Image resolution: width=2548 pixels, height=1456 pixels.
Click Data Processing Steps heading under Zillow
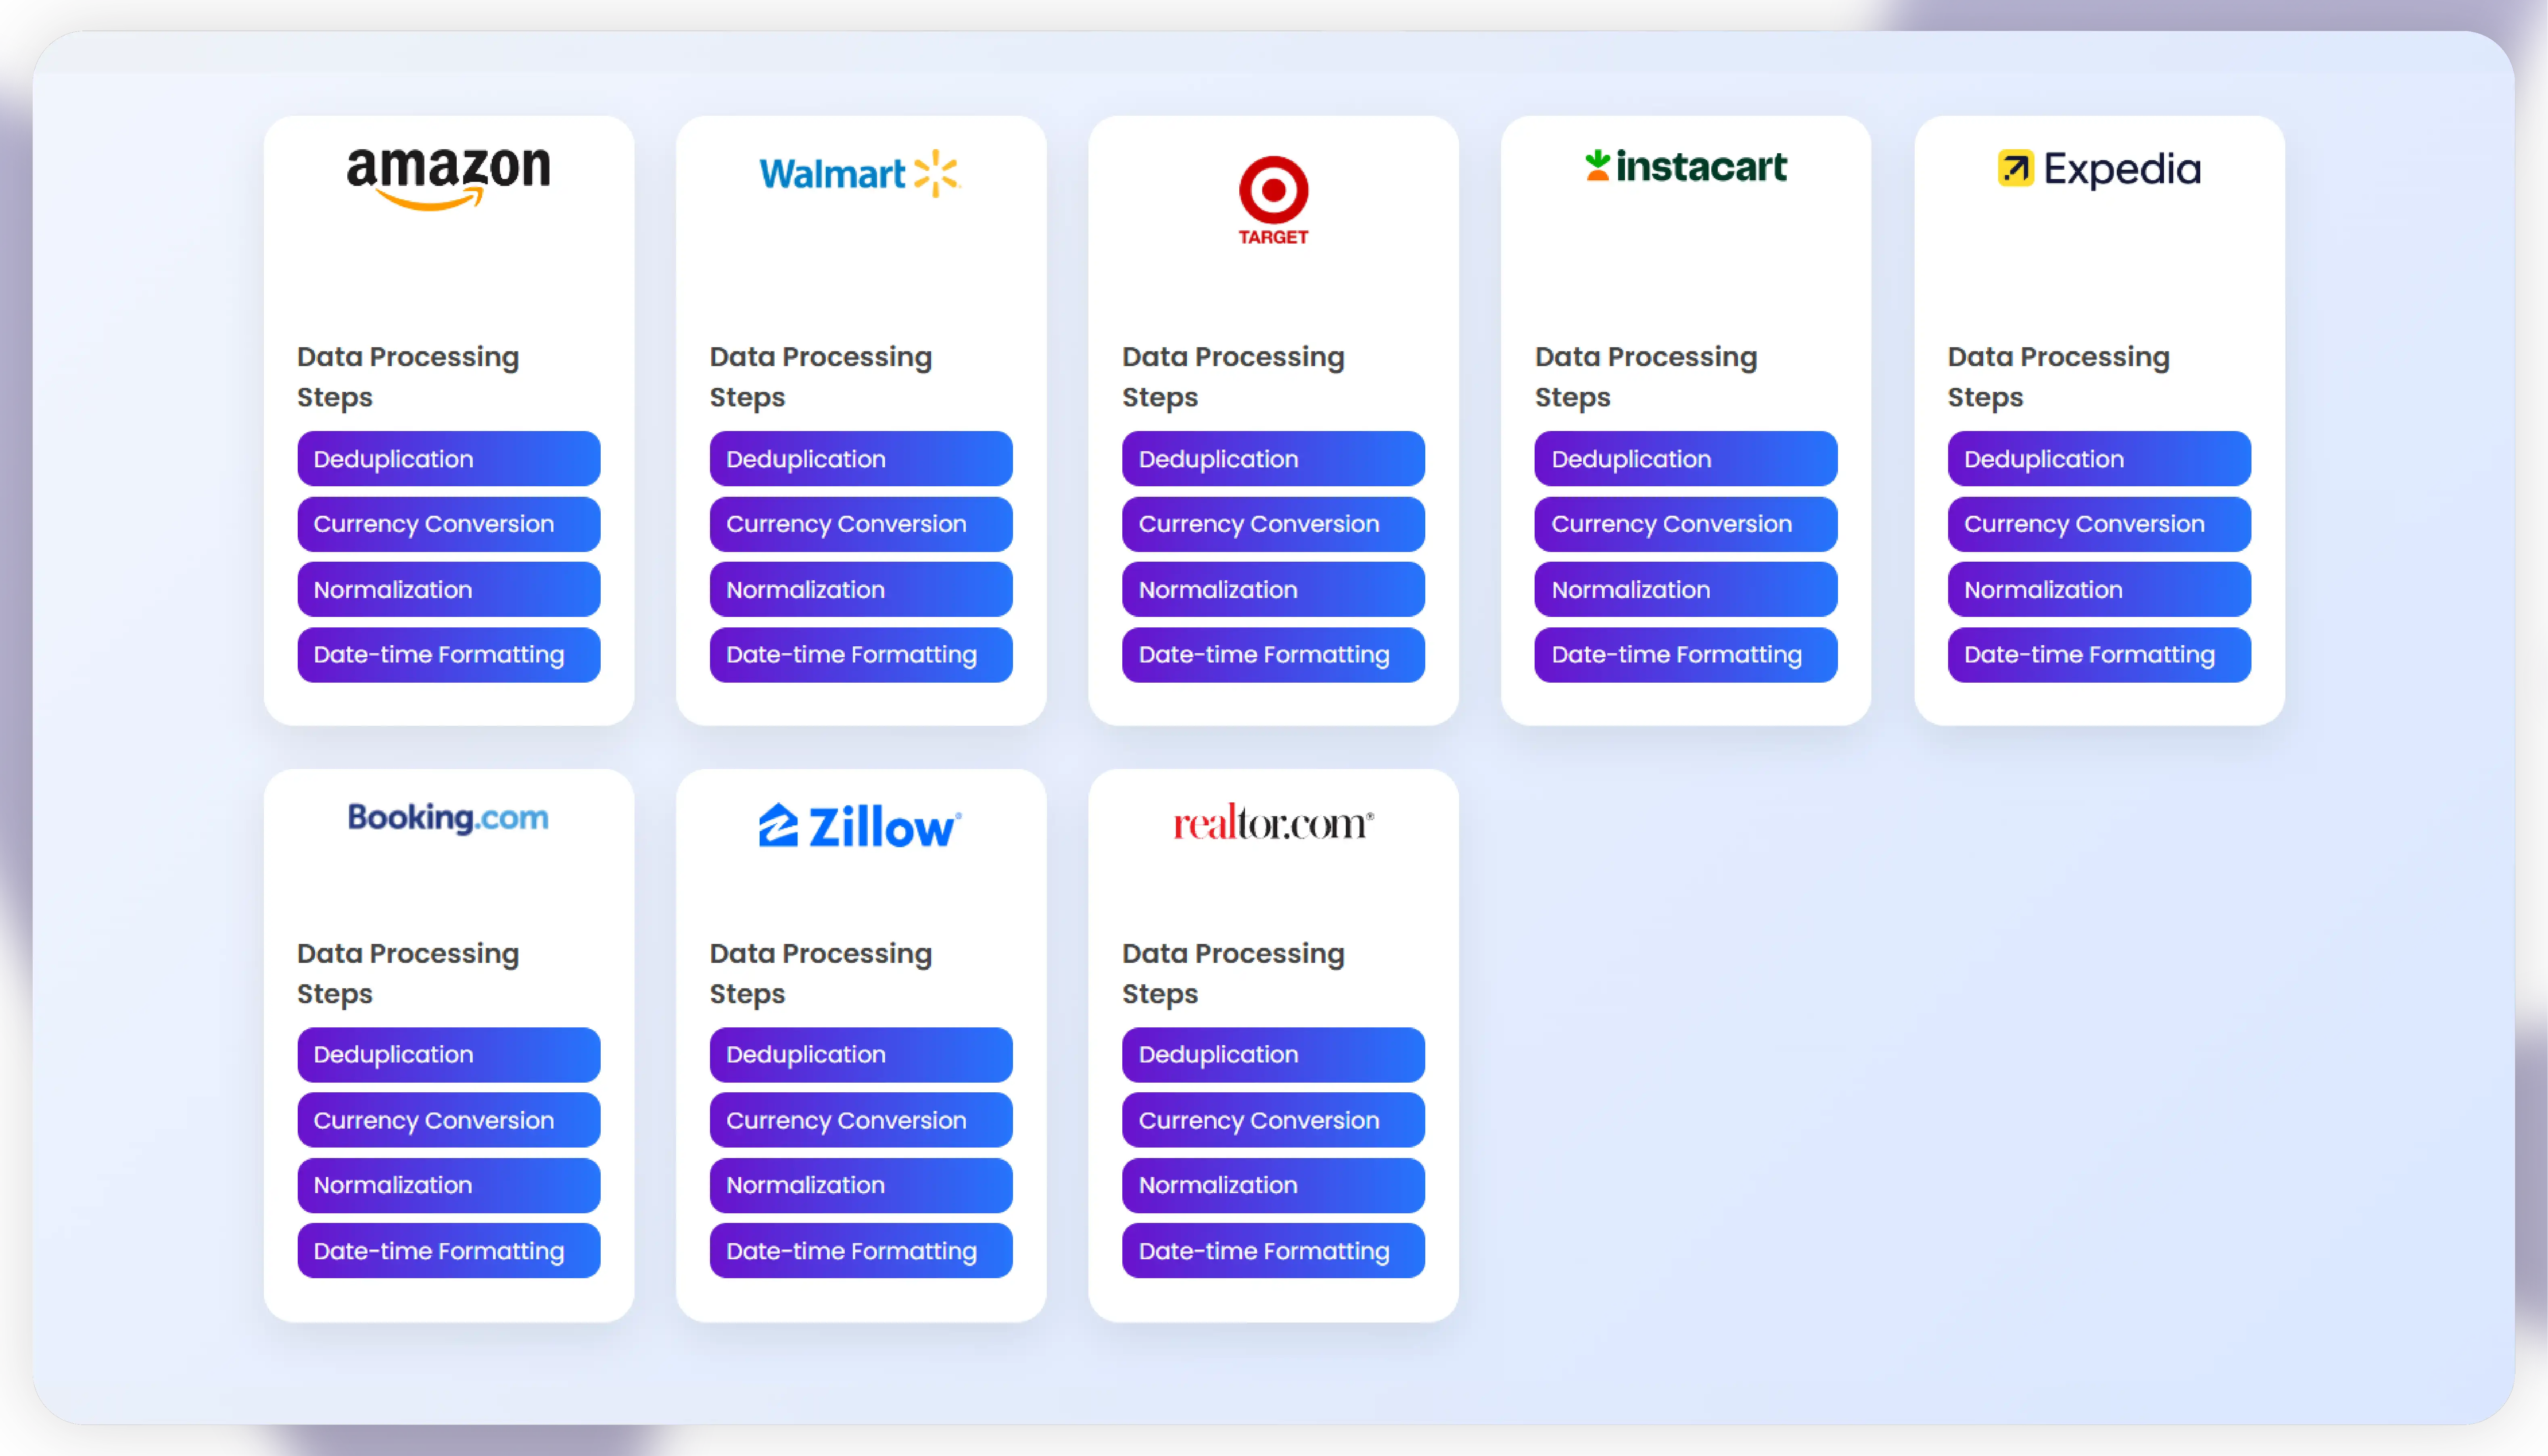[820, 973]
